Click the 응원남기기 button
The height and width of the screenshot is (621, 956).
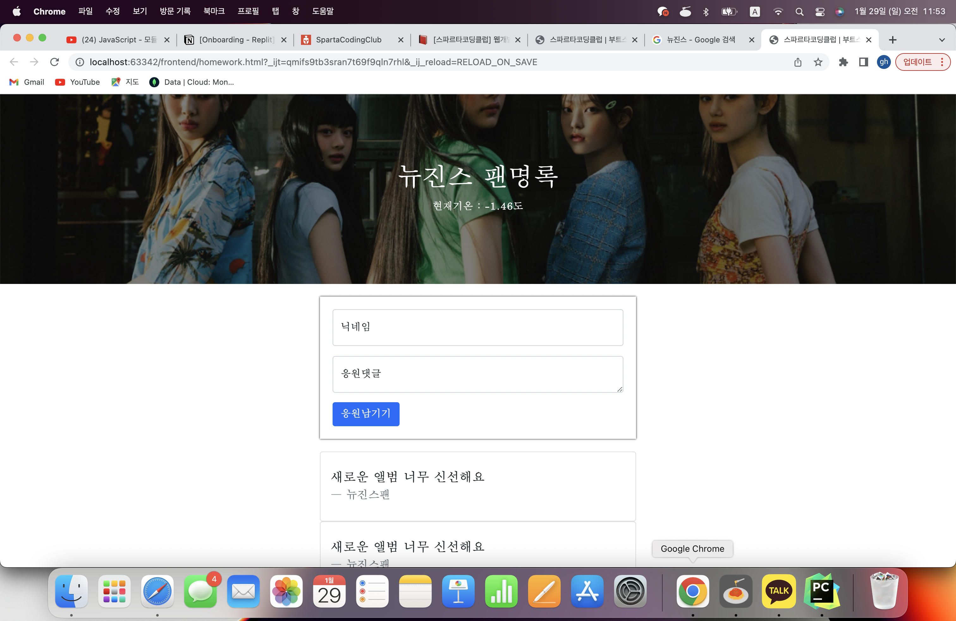pyautogui.click(x=366, y=414)
